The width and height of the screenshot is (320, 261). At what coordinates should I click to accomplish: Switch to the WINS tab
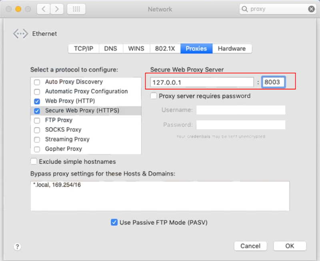[x=136, y=48]
